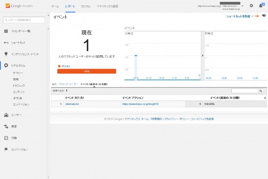Viewport: 268px width, 179px height.
Task: Open the blog URL event action link
Action: click(141, 104)
